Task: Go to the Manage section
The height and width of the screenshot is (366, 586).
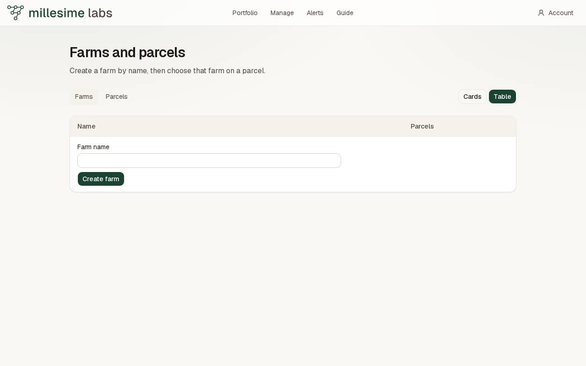Action: (x=282, y=13)
